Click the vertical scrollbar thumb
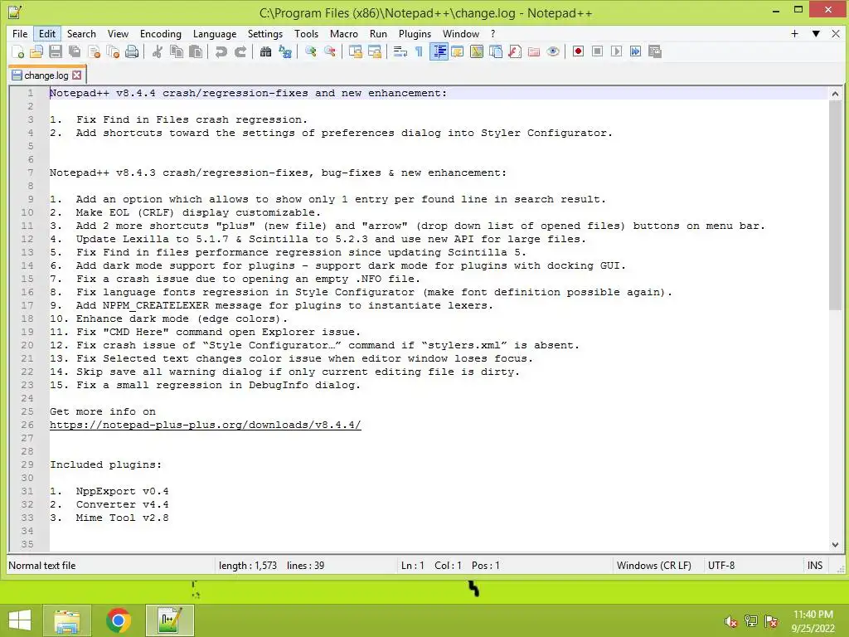 pyautogui.click(x=835, y=206)
